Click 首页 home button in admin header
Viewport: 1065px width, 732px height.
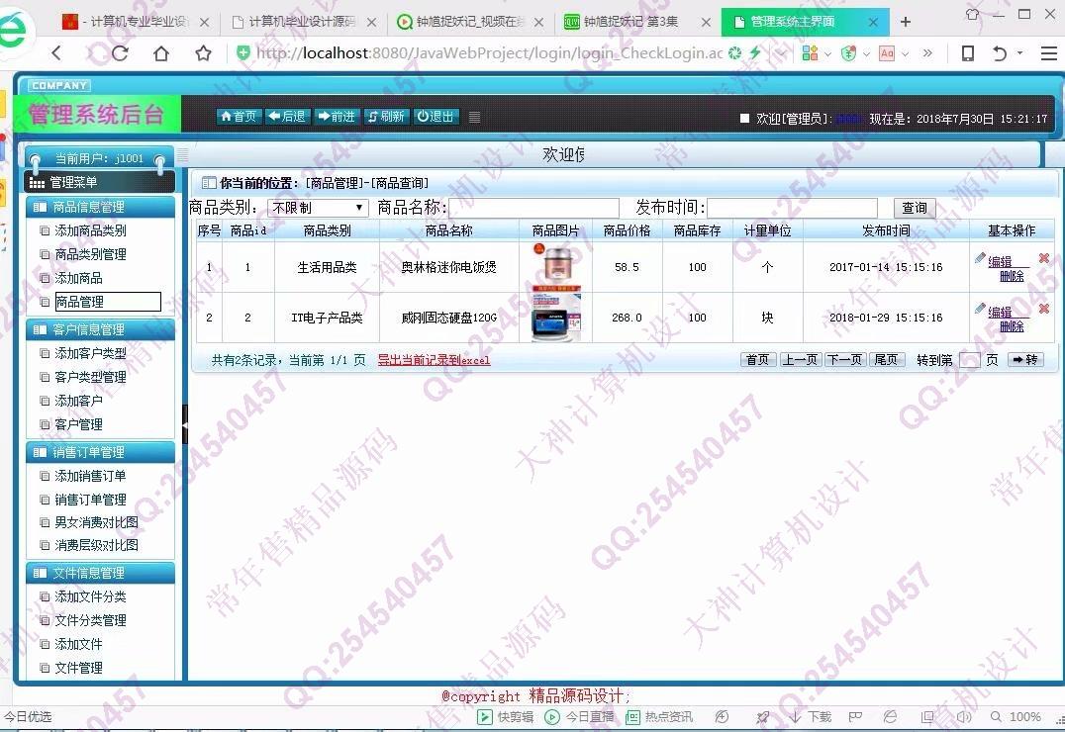(239, 116)
